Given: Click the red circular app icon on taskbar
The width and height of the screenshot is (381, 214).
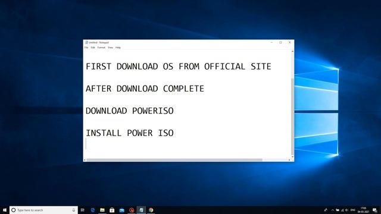Looking at the screenshot, I should (132, 210).
